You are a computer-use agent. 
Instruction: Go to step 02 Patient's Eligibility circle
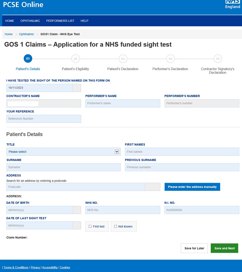(76, 59)
